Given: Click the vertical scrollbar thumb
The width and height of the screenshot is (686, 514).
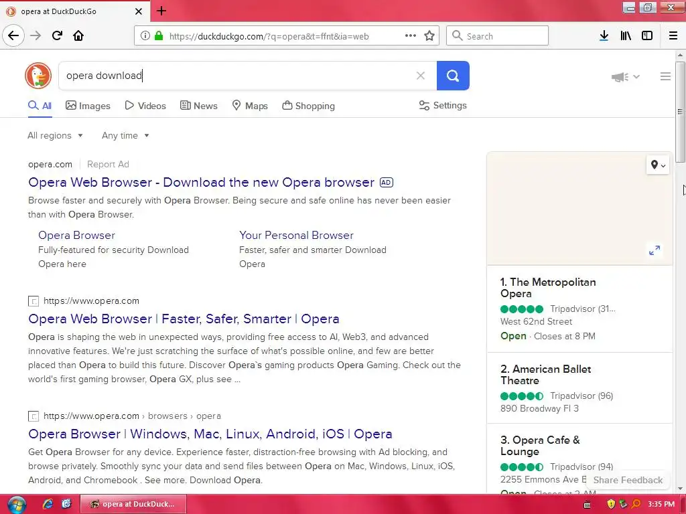Looking at the screenshot, I should [x=680, y=112].
